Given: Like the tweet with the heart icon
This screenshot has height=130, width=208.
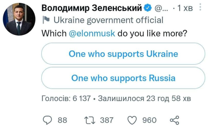Looking at the screenshot, I should (133, 120).
